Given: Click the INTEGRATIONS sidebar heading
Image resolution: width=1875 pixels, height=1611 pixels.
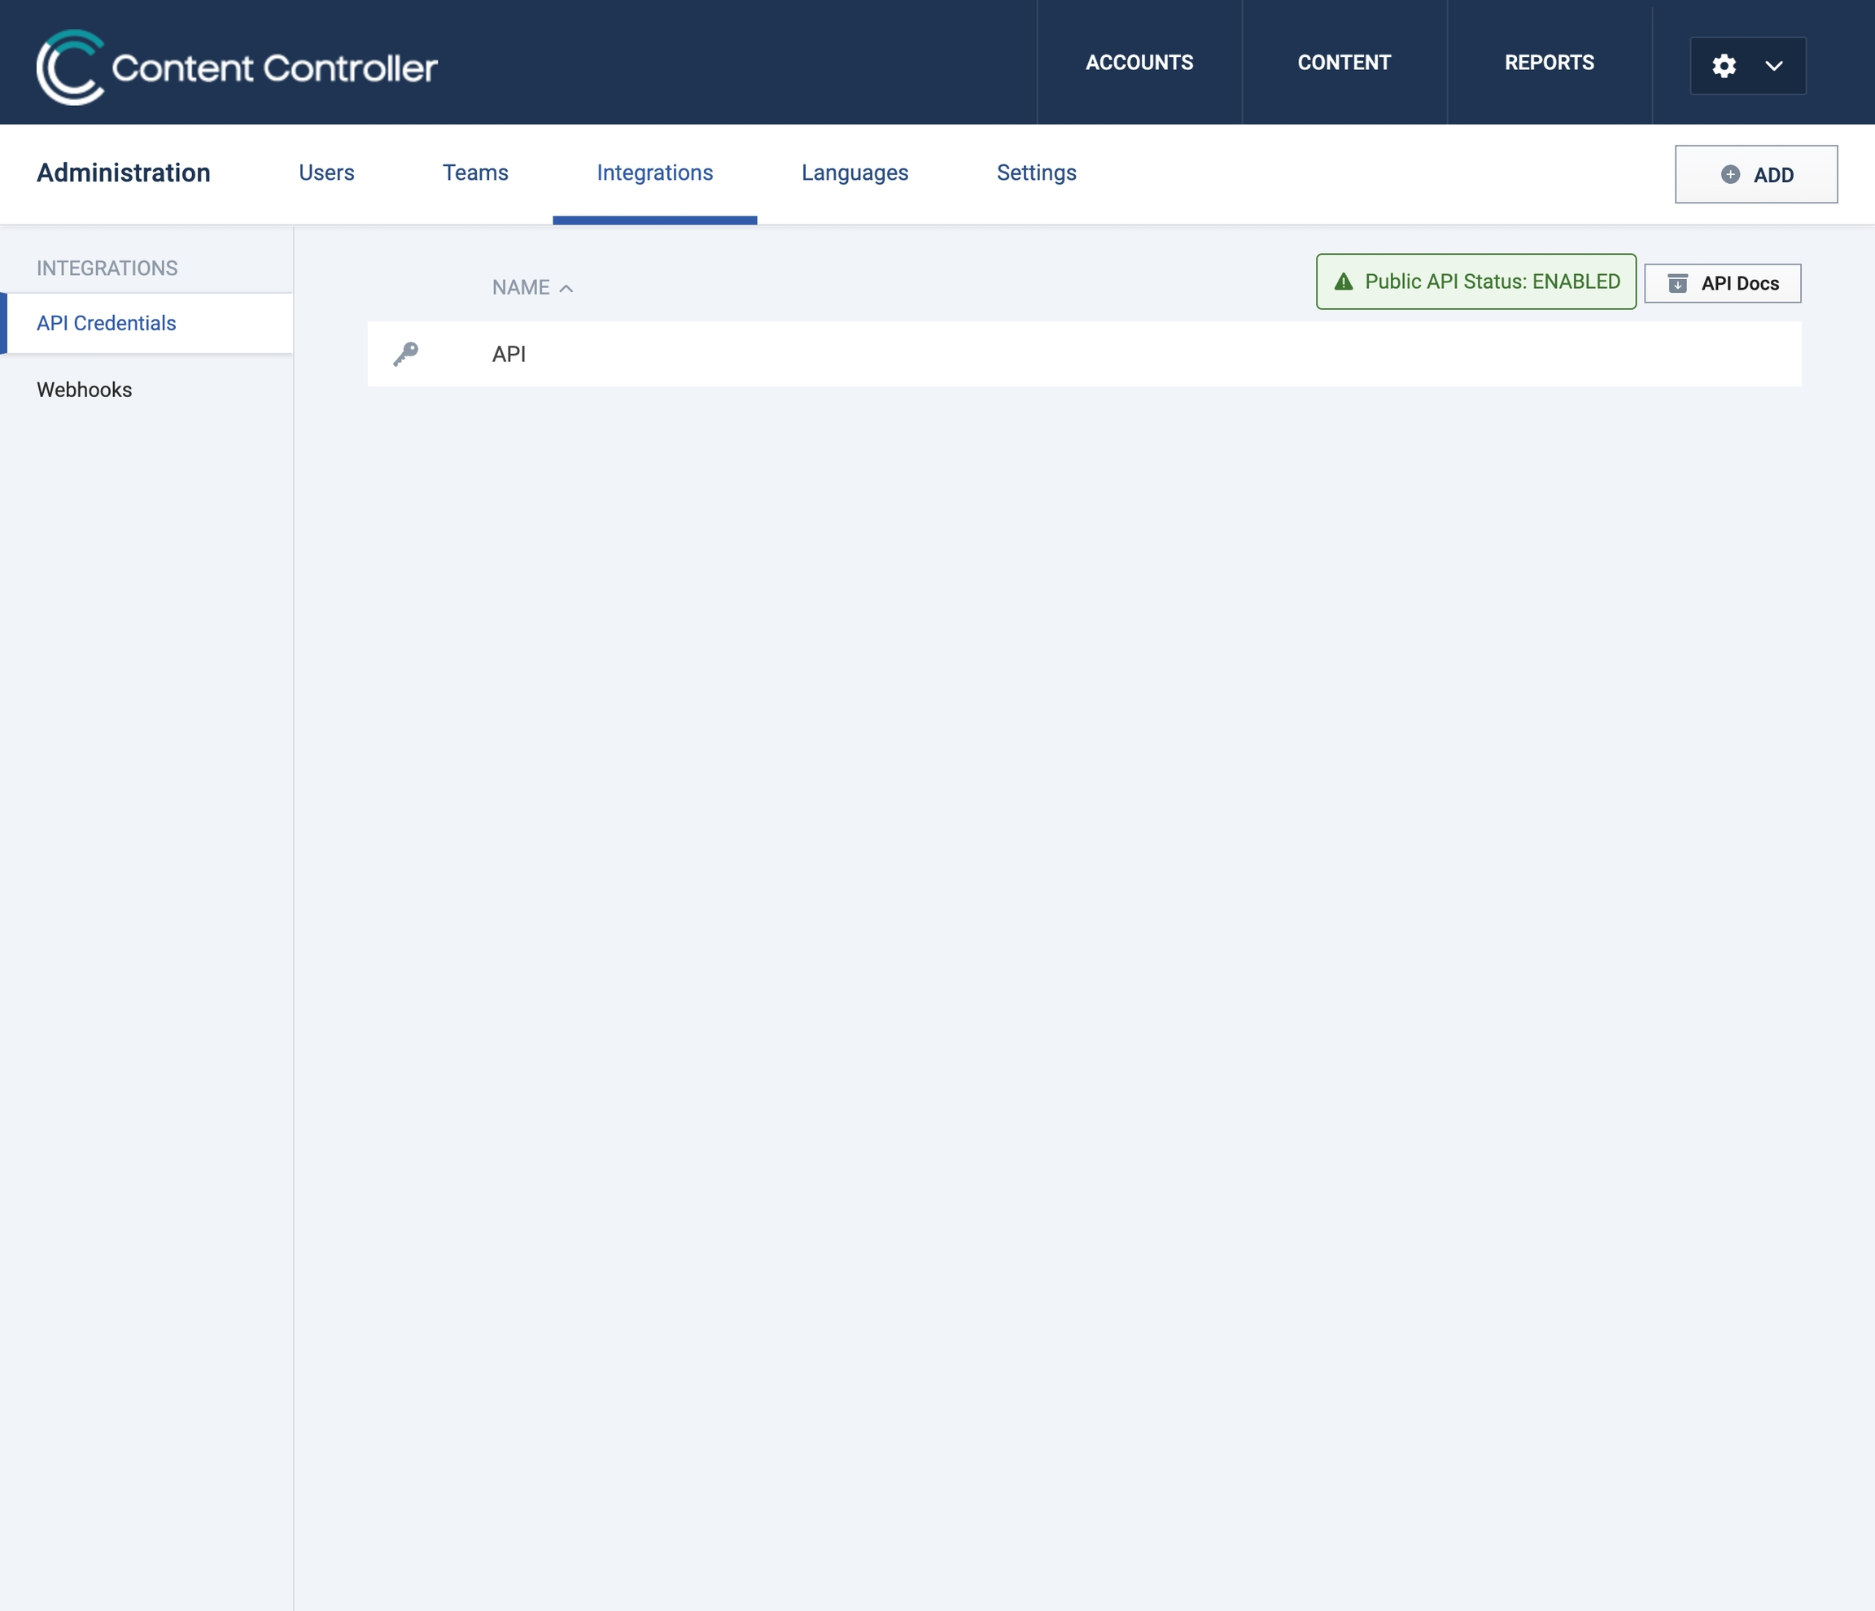Looking at the screenshot, I should 107,268.
